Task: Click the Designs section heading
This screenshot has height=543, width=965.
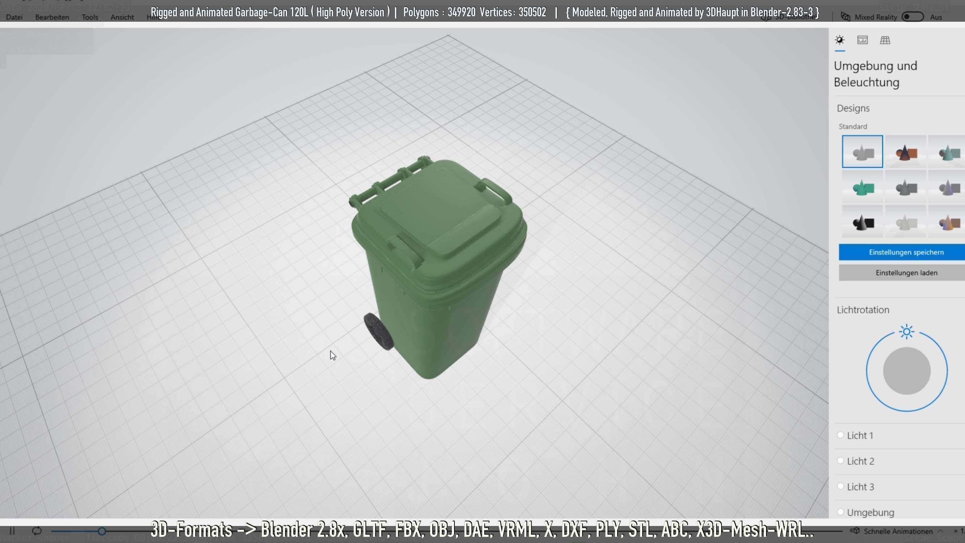Action: pos(853,108)
